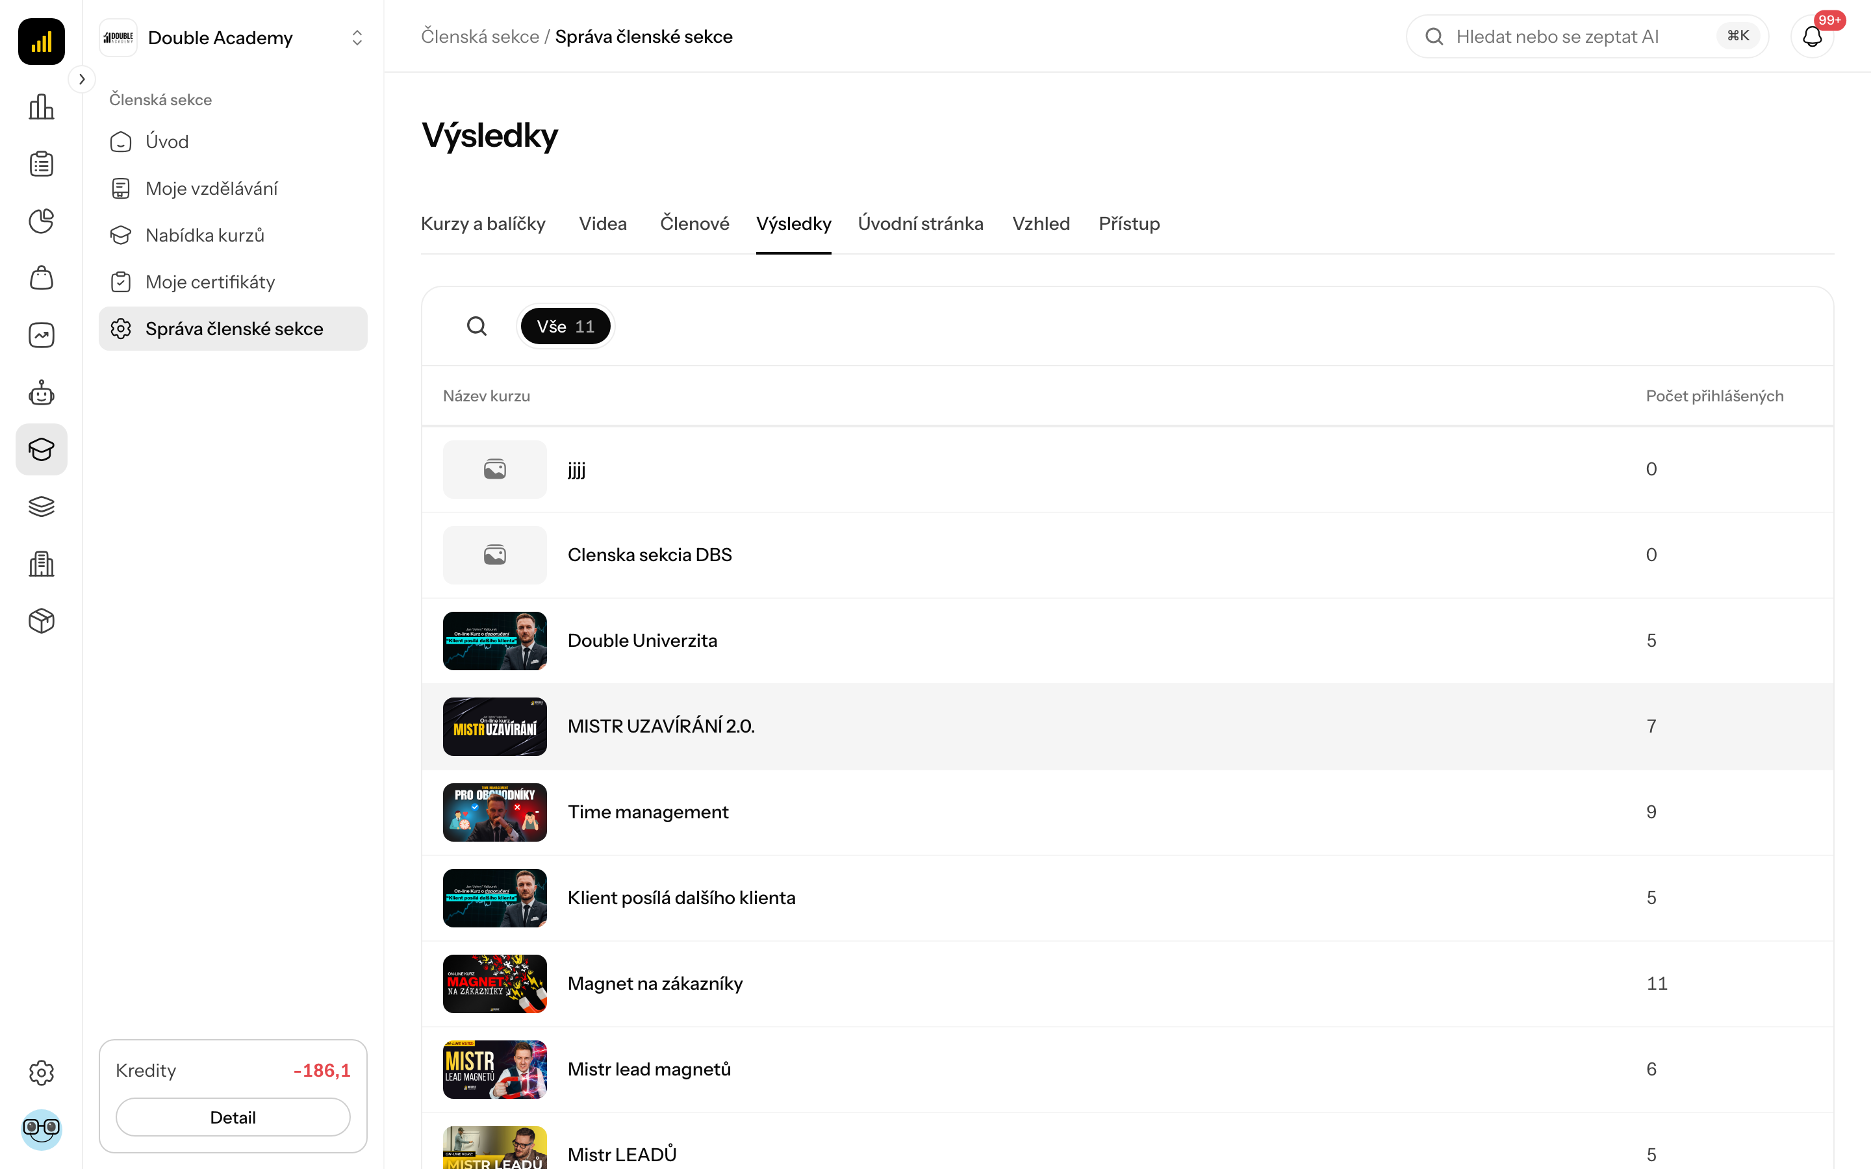Open Klient posílá dalšího klienta row
This screenshot has height=1169, width=1871.
tap(1127, 898)
